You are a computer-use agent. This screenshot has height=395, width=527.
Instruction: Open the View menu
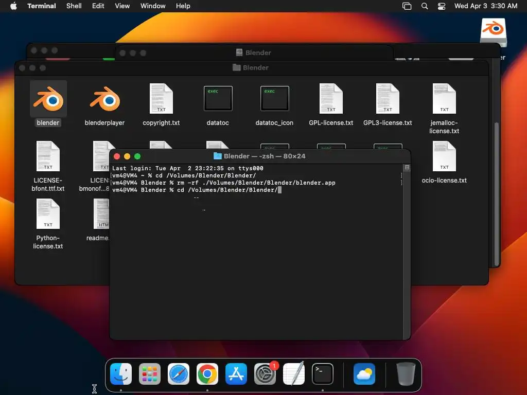[x=122, y=6]
